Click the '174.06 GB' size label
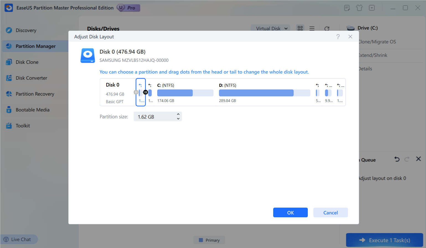 click(x=166, y=101)
